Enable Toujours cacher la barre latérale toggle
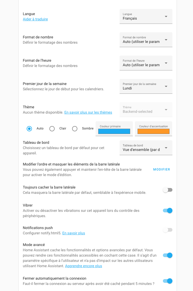The image size is (193, 291). tap(167, 190)
